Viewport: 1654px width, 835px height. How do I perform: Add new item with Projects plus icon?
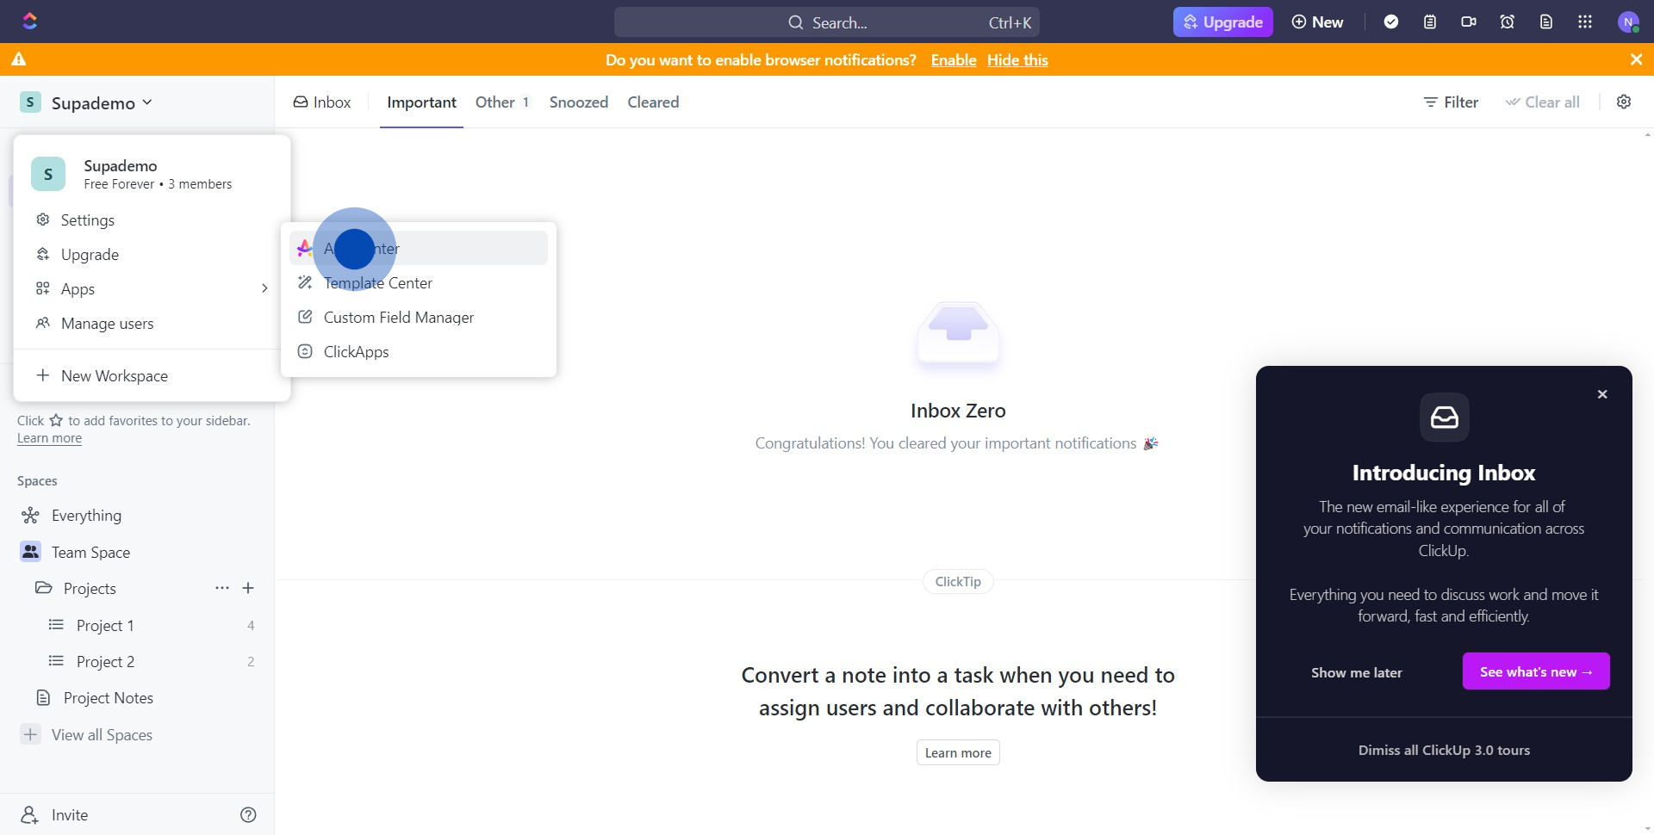(248, 588)
